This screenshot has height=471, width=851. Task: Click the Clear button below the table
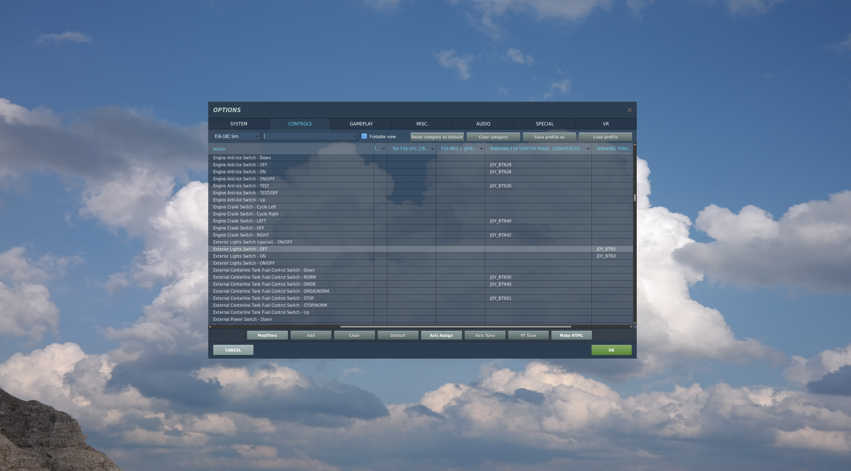tap(354, 335)
